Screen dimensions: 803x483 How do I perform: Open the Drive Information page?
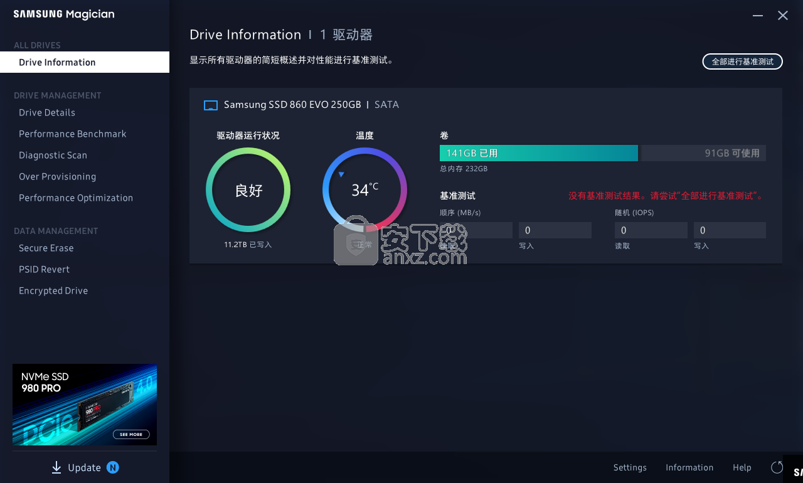[85, 62]
